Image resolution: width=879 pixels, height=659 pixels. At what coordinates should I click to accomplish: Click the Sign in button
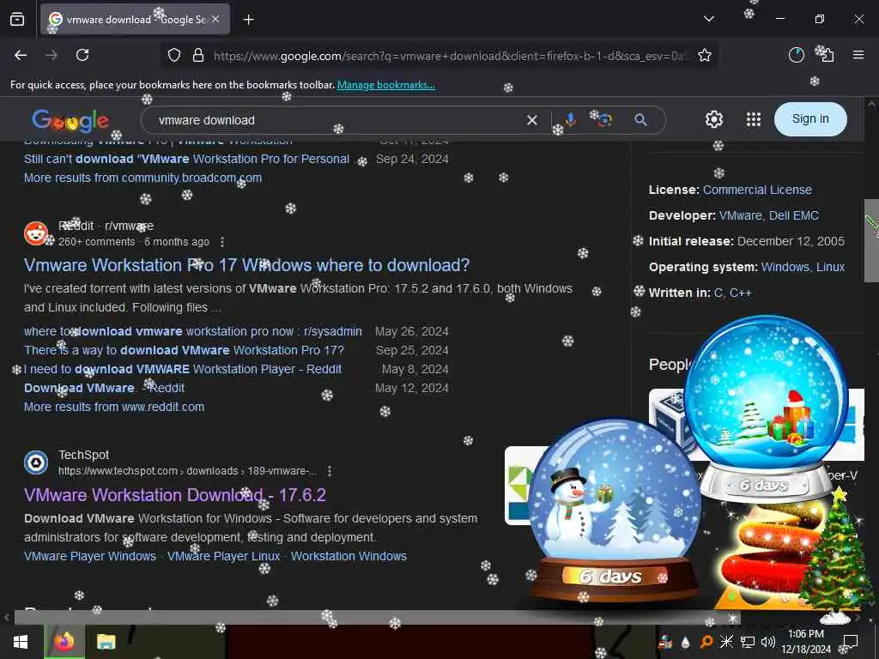[810, 118]
